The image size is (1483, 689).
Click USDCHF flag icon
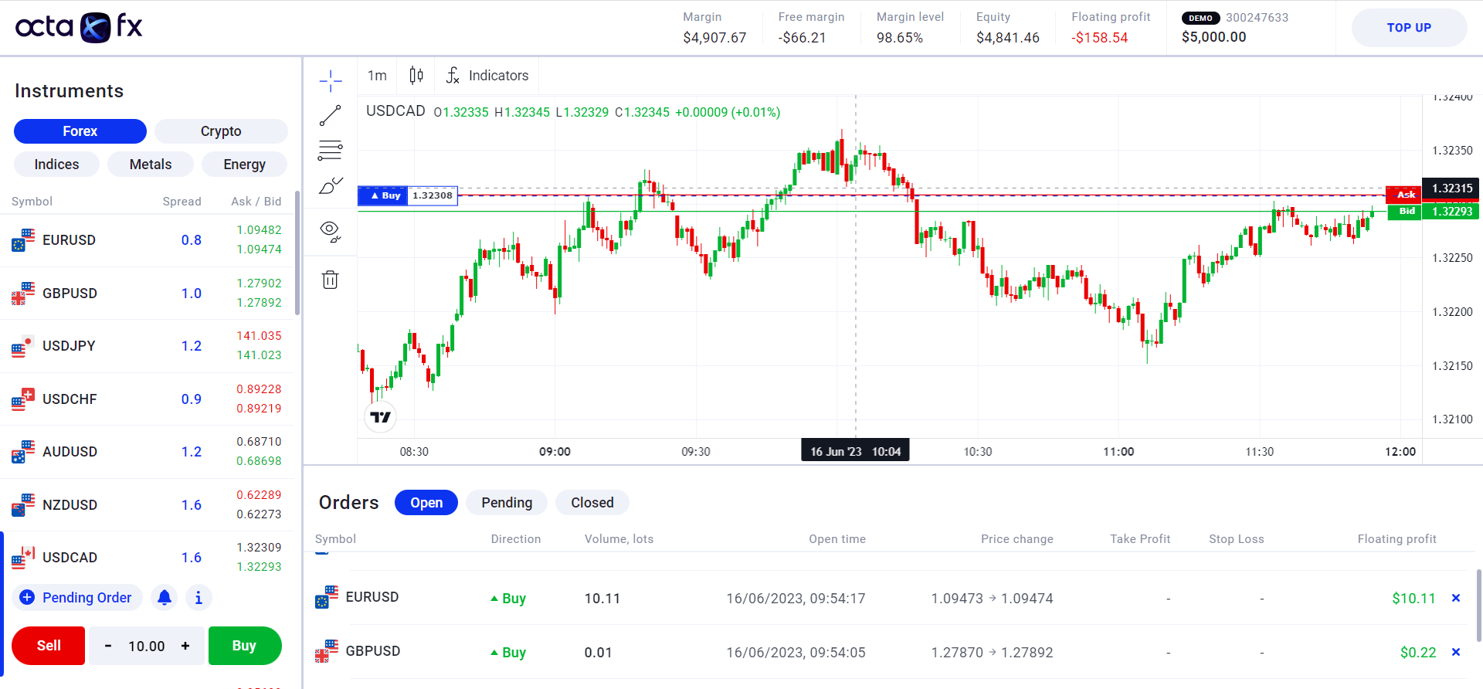(23, 399)
